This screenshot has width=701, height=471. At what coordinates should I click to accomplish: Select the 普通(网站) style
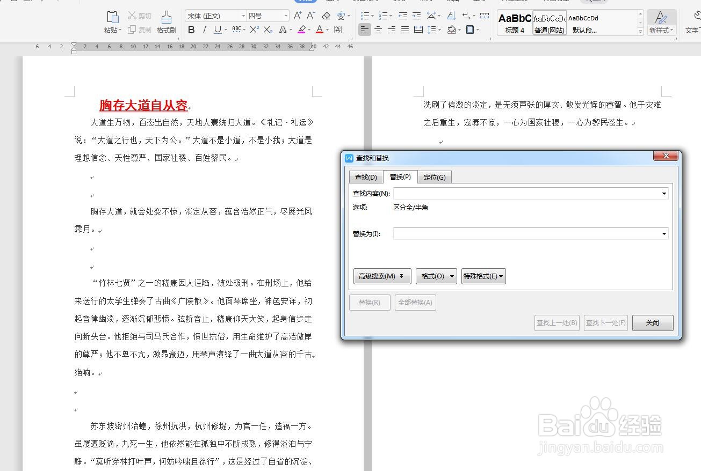[x=550, y=23]
